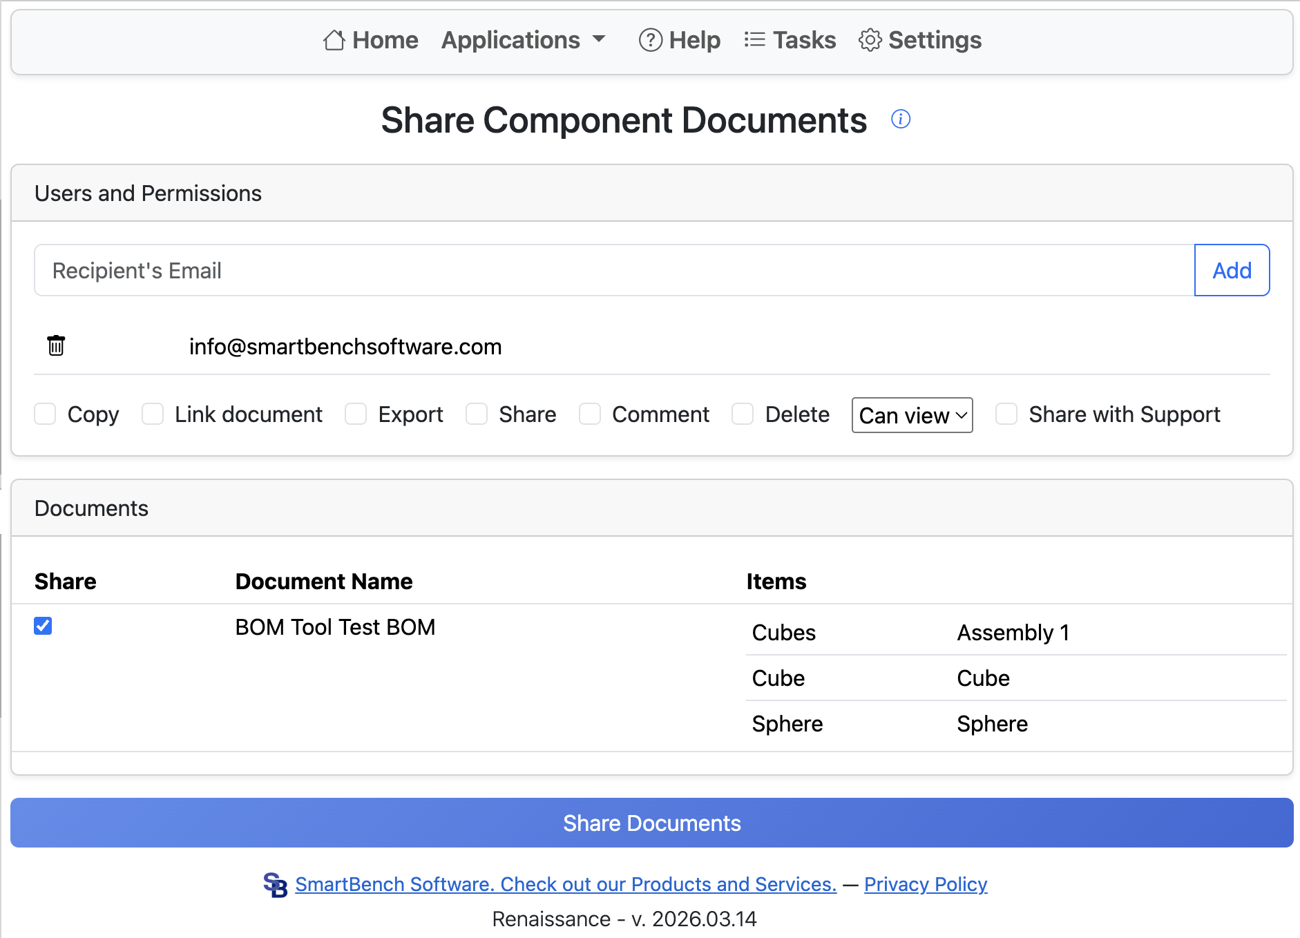Image resolution: width=1300 pixels, height=938 pixels.
Task: Check the Export permission
Action: [356, 414]
